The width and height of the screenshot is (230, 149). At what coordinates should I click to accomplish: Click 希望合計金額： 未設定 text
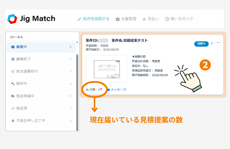146,61
